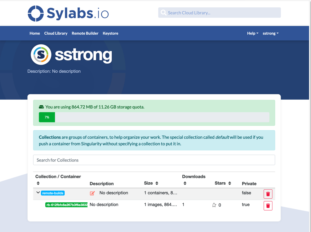Click the '1 images, 864.…' size cell

click(x=161, y=205)
